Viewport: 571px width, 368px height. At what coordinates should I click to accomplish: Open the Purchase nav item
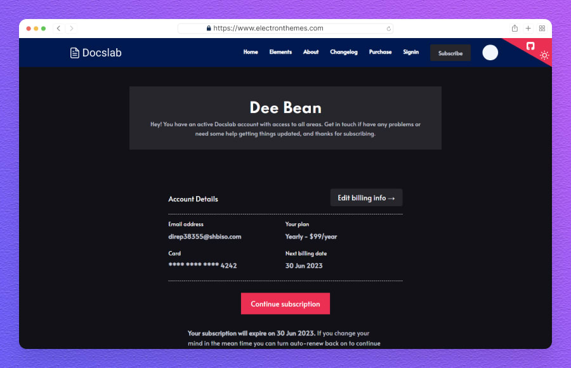[x=380, y=52]
